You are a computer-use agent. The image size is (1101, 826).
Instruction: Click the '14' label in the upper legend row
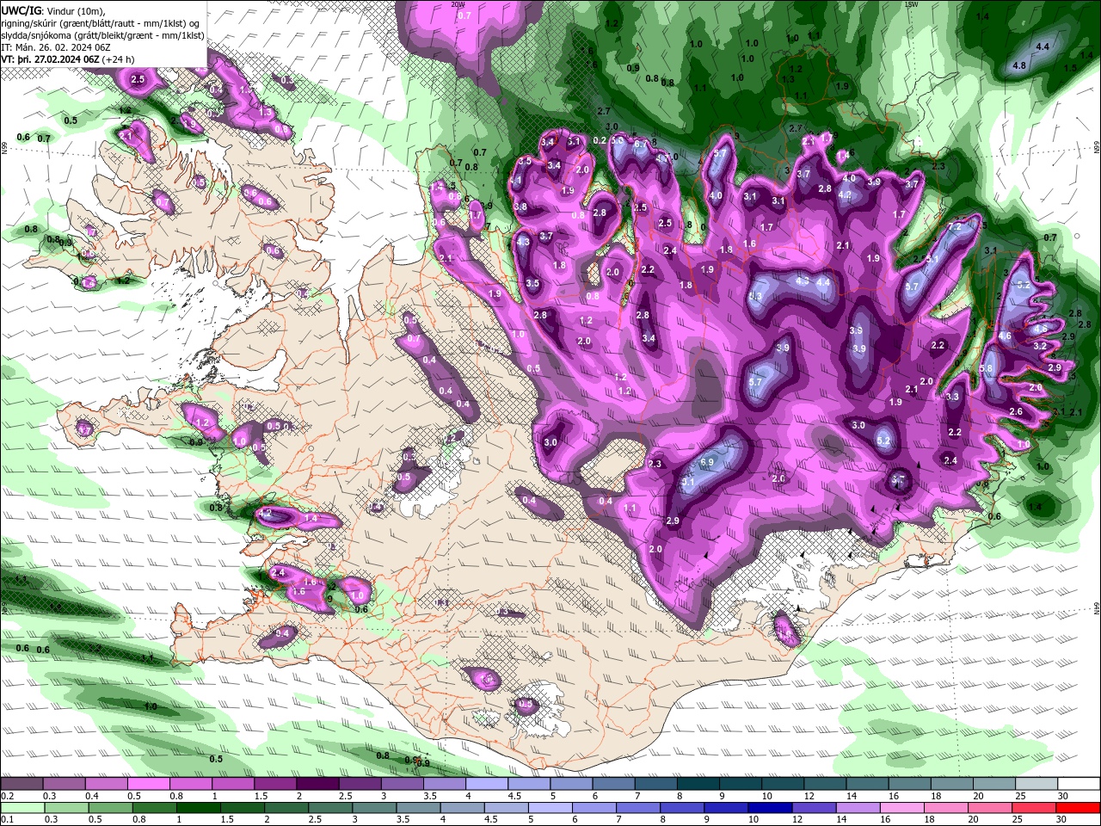pyautogui.click(x=852, y=796)
